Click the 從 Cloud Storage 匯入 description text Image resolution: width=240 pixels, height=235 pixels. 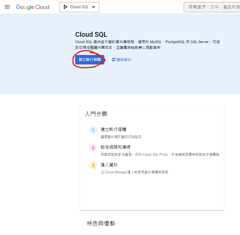click(x=134, y=172)
